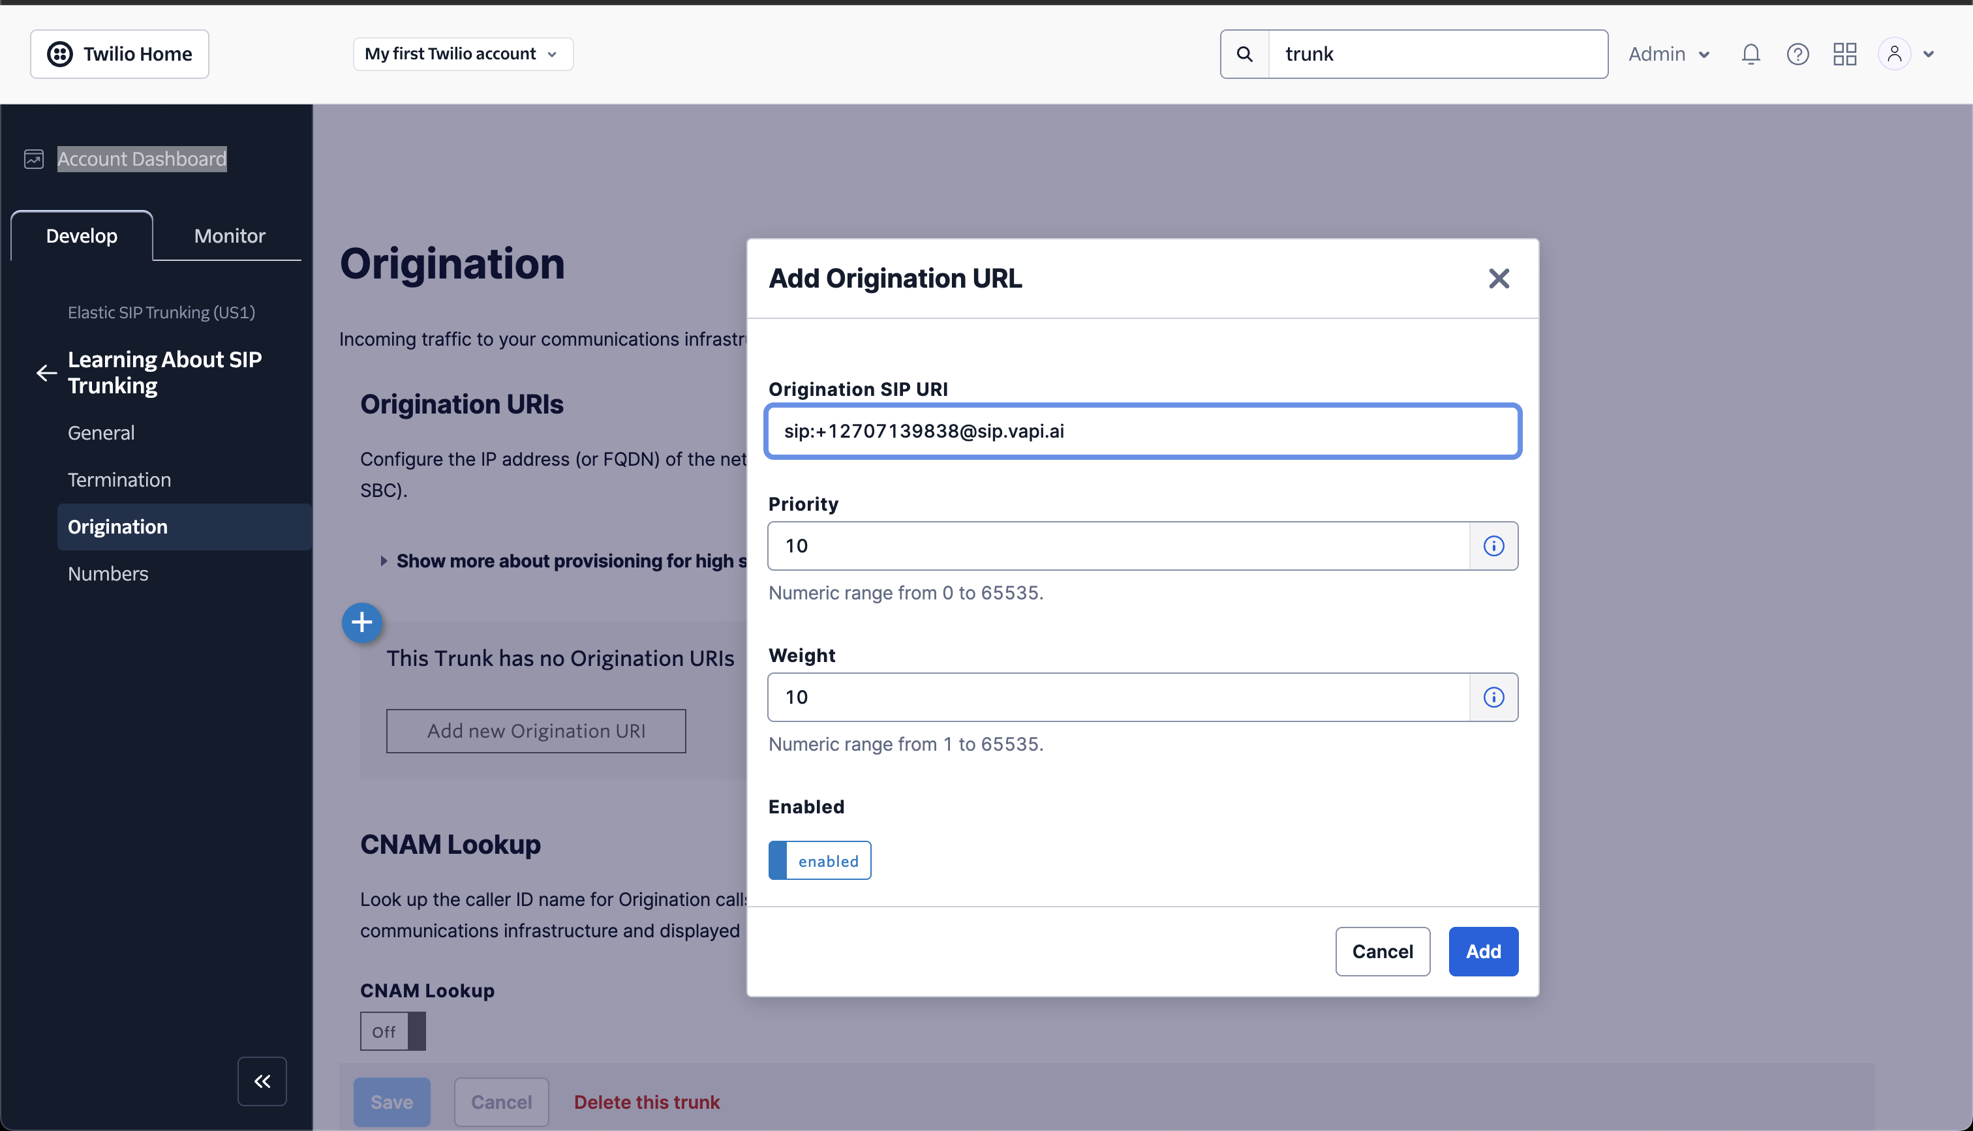Click the blue plus icon to add Origination URI
Screen dimensions: 1973x1131
pos(362,622)
